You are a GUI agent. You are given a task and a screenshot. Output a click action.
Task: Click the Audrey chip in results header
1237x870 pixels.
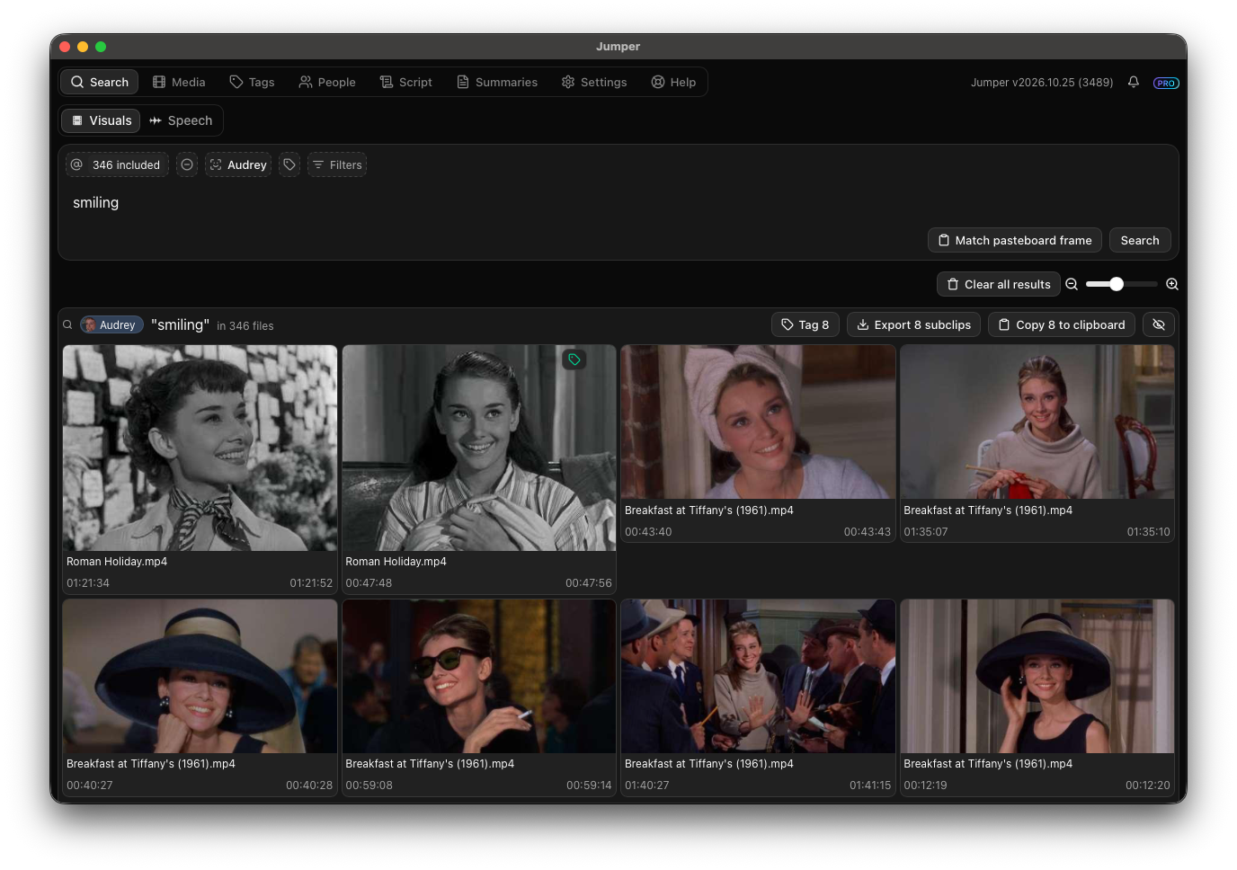110,325
